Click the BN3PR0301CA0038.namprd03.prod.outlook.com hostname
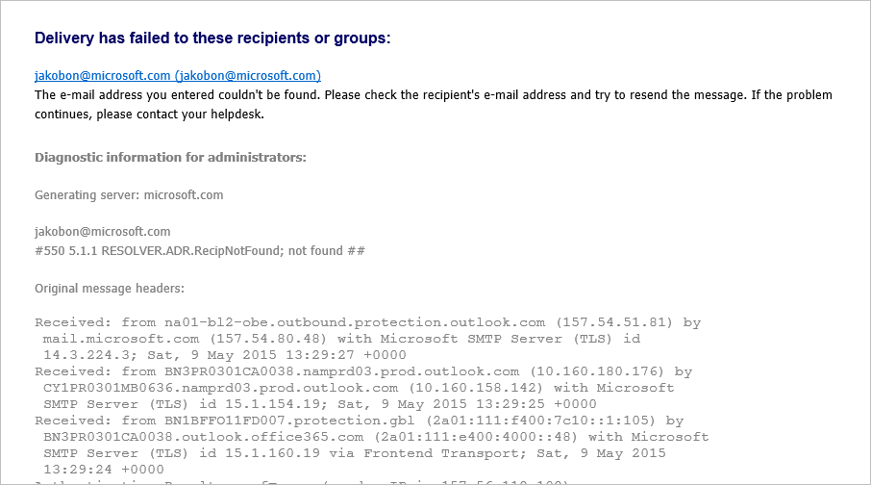Screen dimensions: 871x485 pyautogui.click(x=341, y=371)
